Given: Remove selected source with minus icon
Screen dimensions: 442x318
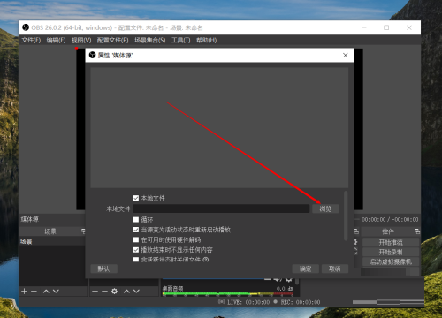Looking at the screenshot, I should [104, 291].
